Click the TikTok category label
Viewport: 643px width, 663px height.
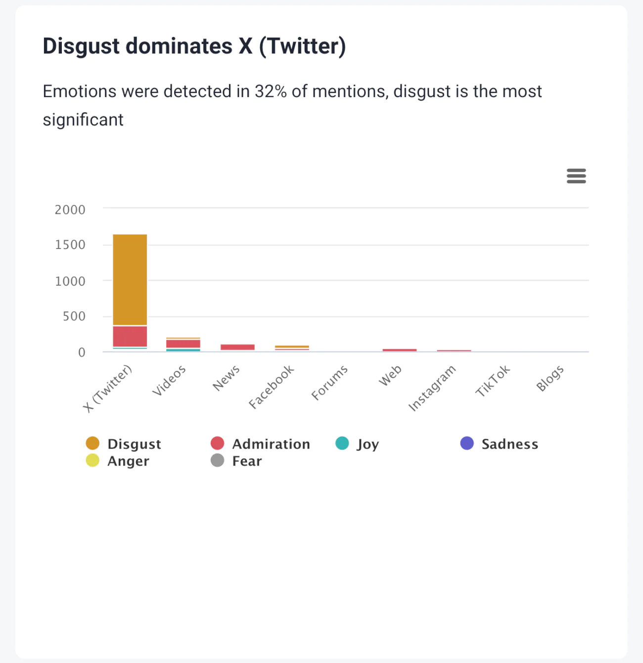click(493, 379)
